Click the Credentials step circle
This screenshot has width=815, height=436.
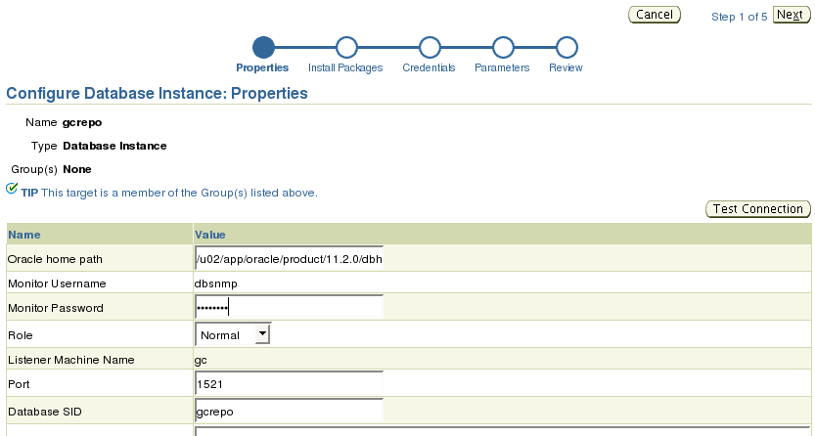[x=430, y=47]
